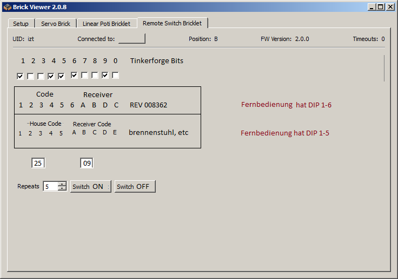Focus the Repeats value field
The height and width of the screenshot is (279, 398).
click(50, 186)
